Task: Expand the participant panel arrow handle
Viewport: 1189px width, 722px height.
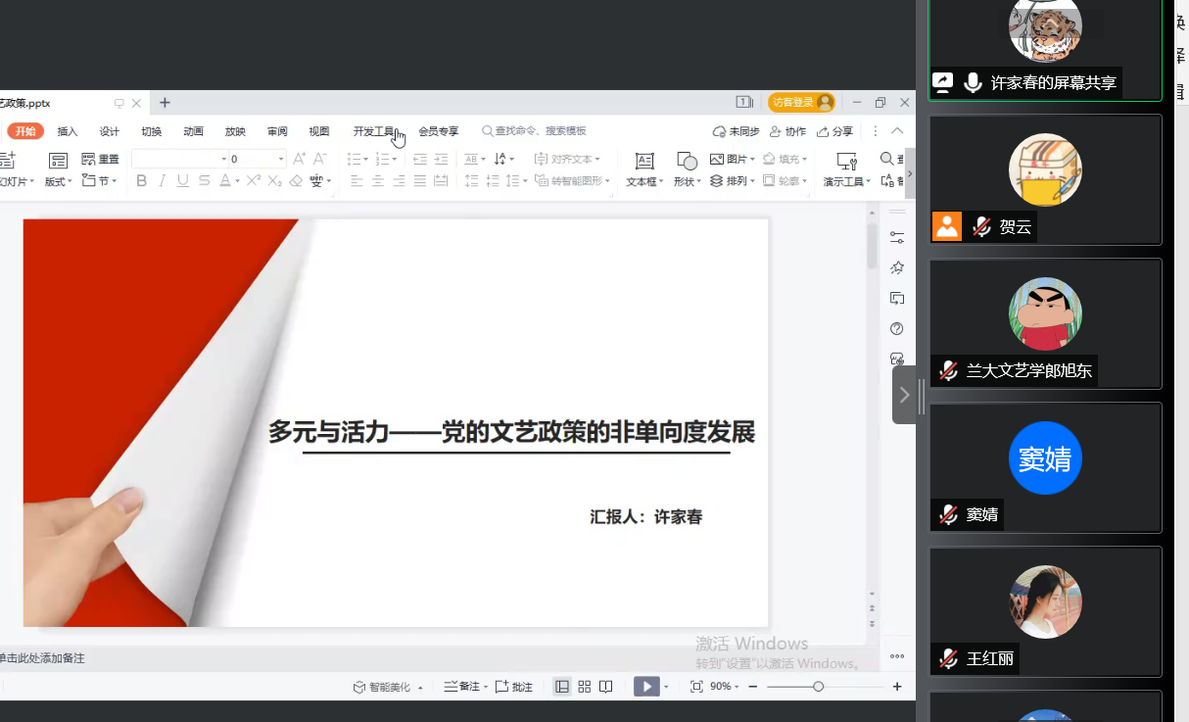Action: click(904, 395)
